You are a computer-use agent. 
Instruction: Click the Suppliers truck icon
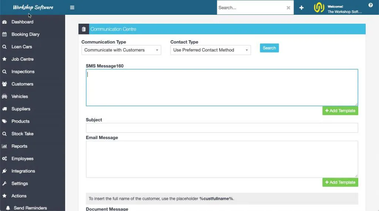coord(4,109)
